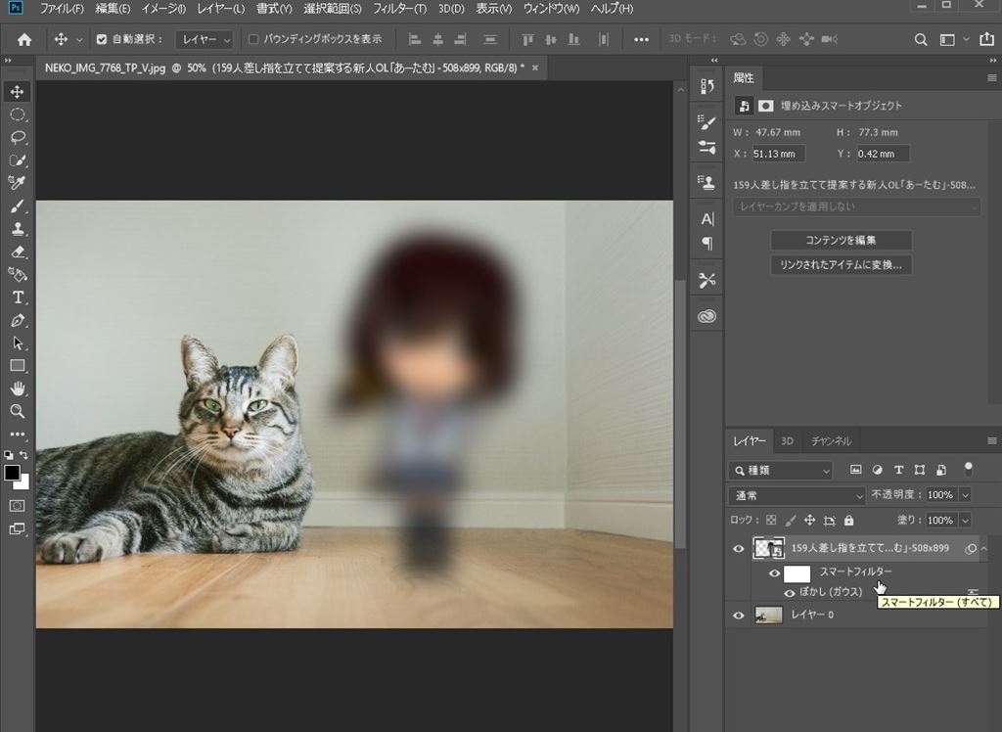Toggle ぼかし (ガウス) filter visibility

point(790,593)
